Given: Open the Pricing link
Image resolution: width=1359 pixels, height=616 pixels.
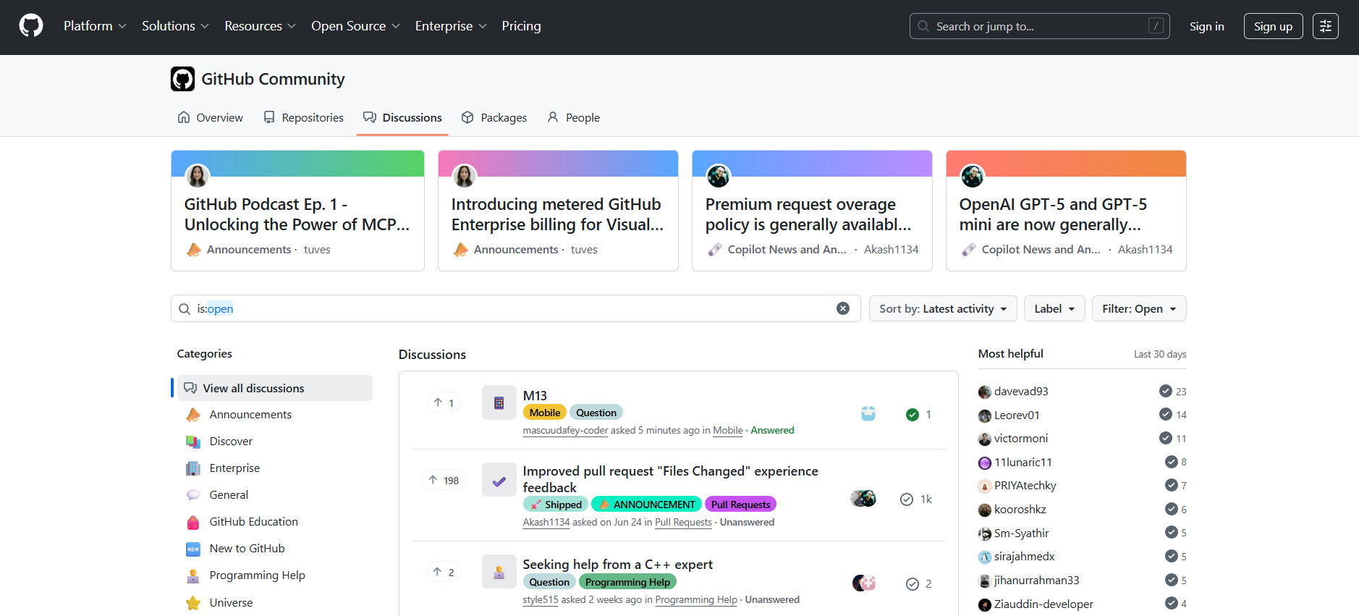Looking at the screenshot, I should click(x=521, y=26).
